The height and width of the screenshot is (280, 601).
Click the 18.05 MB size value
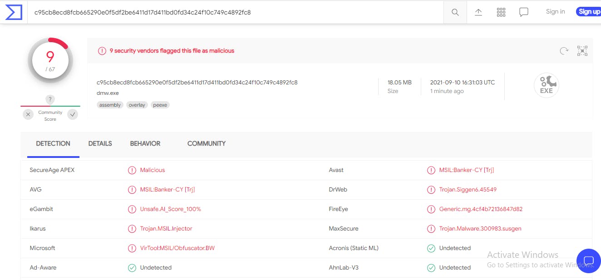399,83
